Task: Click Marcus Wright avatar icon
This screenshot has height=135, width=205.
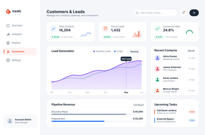Action: point(157,90)
